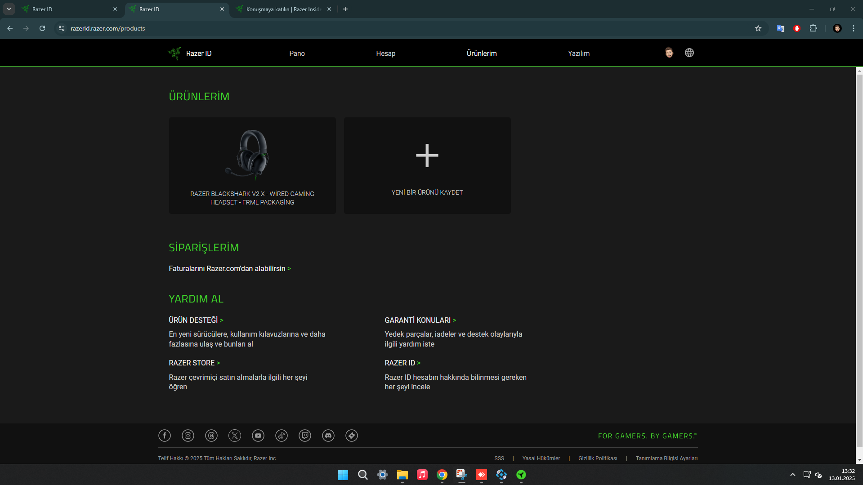Open the Razer Insider footer icon

(352, 436)
